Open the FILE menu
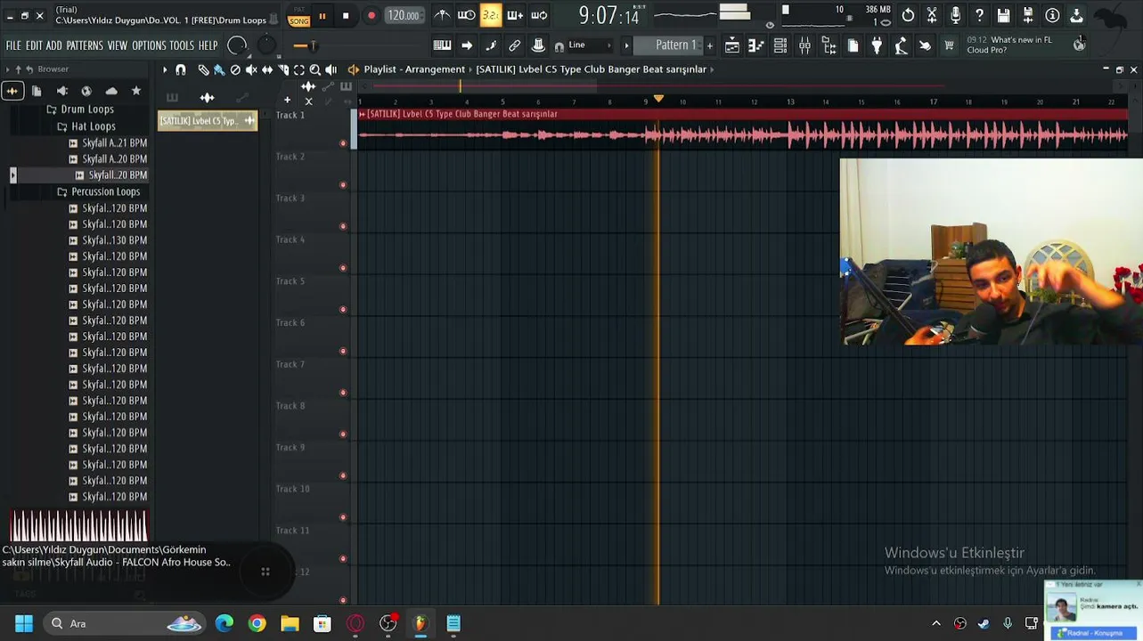Image resolution: width=1143 pixels, height=641 pixels. coord(13,45)
